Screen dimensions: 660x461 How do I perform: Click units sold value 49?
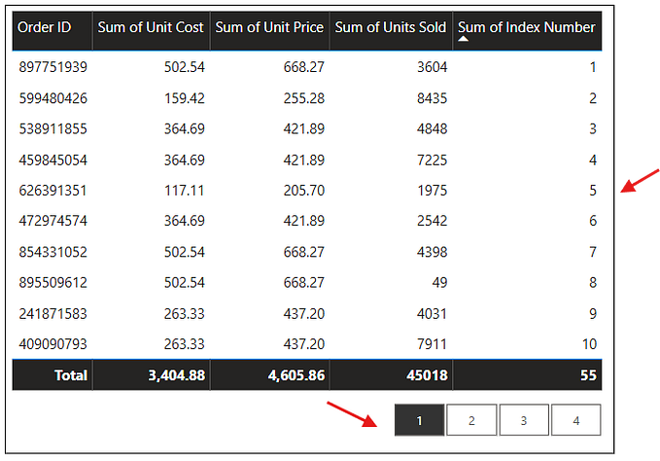tap(439, 282)
